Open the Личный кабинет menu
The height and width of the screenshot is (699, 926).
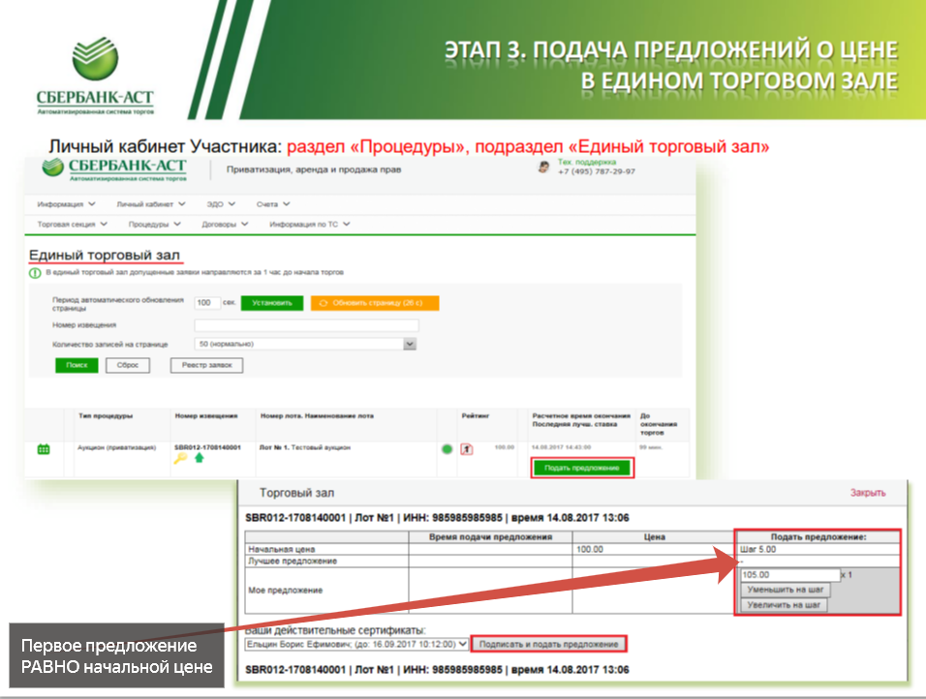[151, 204]
